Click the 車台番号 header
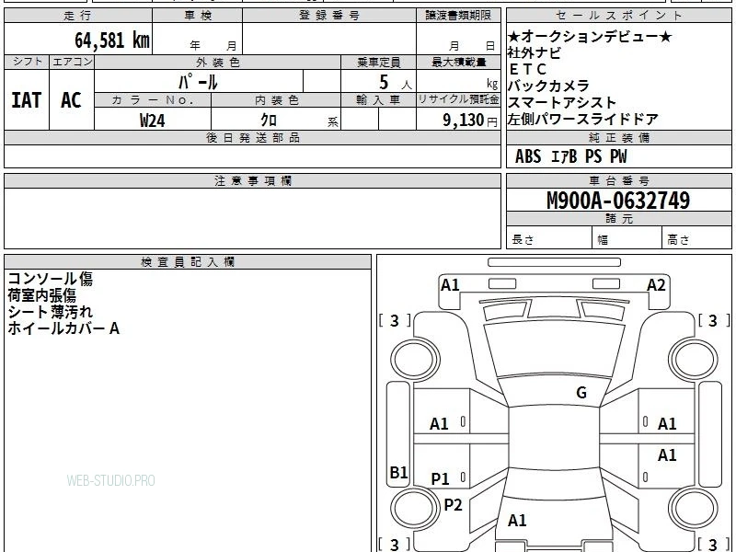736x552 pixels. 618,180
